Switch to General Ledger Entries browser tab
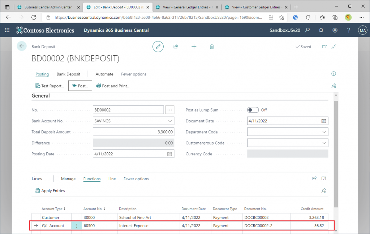The width and height of the screenshot is (370, 234). point(186,7)
